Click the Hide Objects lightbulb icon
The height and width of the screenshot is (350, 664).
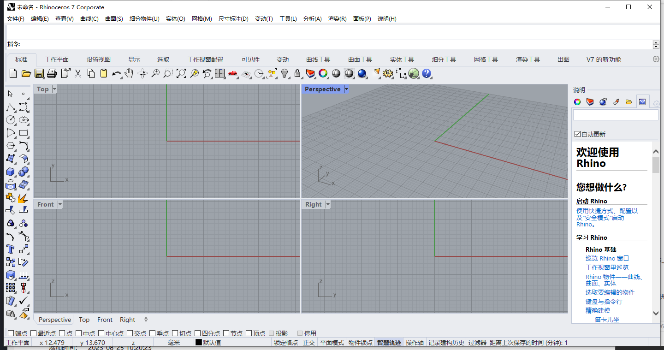tap(285, 73)
